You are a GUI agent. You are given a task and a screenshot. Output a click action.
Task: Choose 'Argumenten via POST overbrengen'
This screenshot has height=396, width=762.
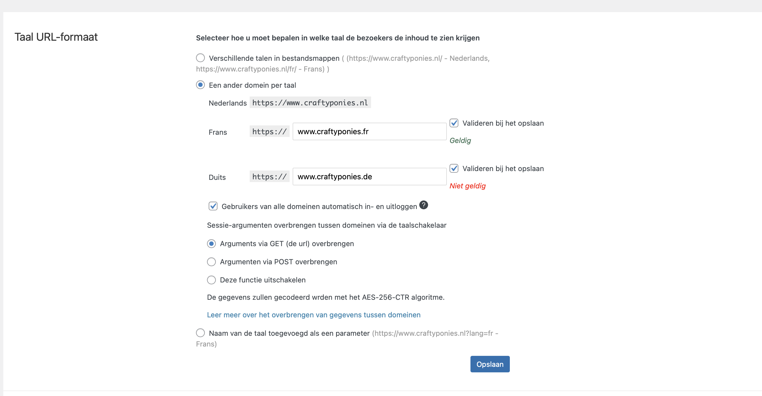click(x=211, y=262)
